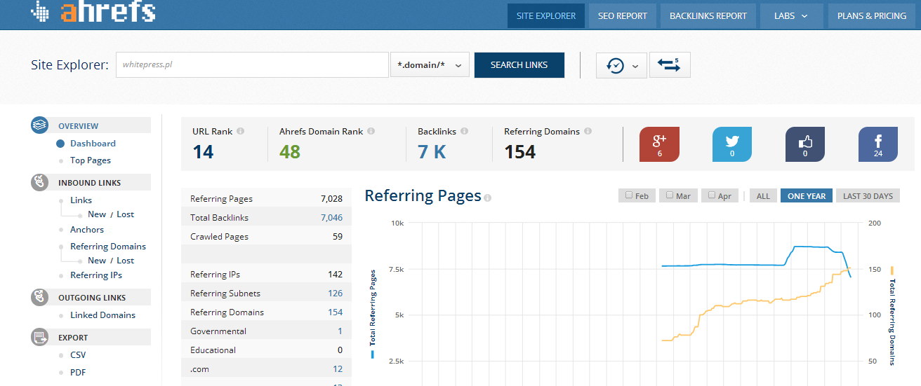
Task: Open the *.domain/* mode dropdown
Action: [x=430, y=65]
